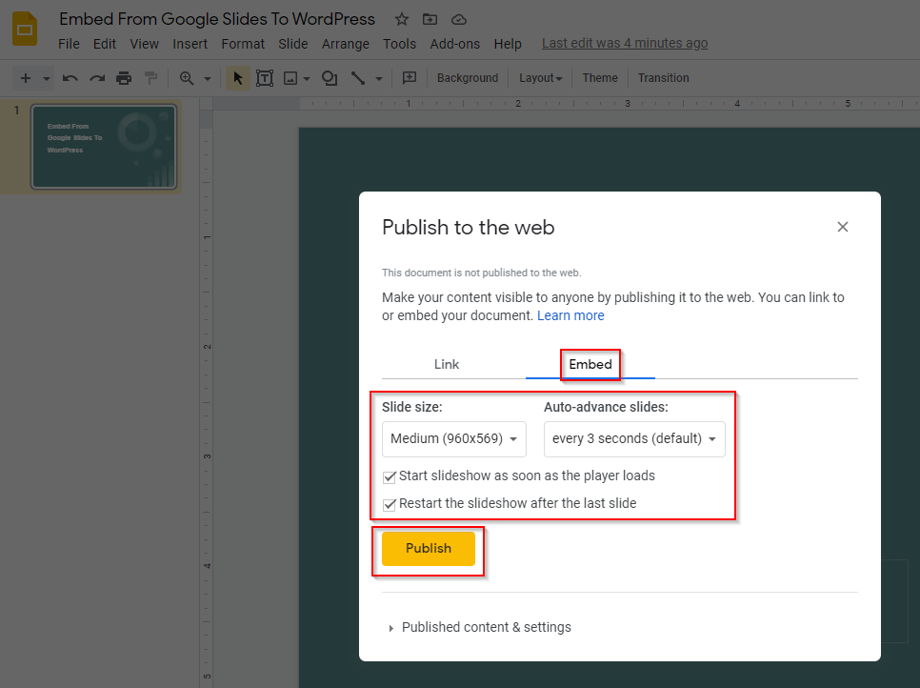920x688 pixels.
Task: Insert a shape
Action: pyautogui.click(x=330, y=78)
